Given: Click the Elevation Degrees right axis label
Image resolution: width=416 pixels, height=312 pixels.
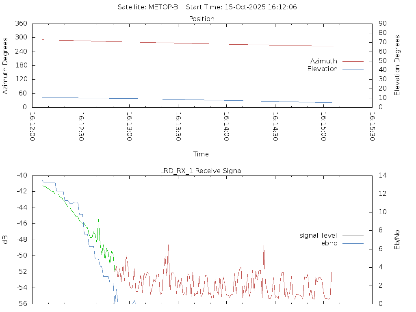Looking at the screenshot, I should tap(397, 65).
